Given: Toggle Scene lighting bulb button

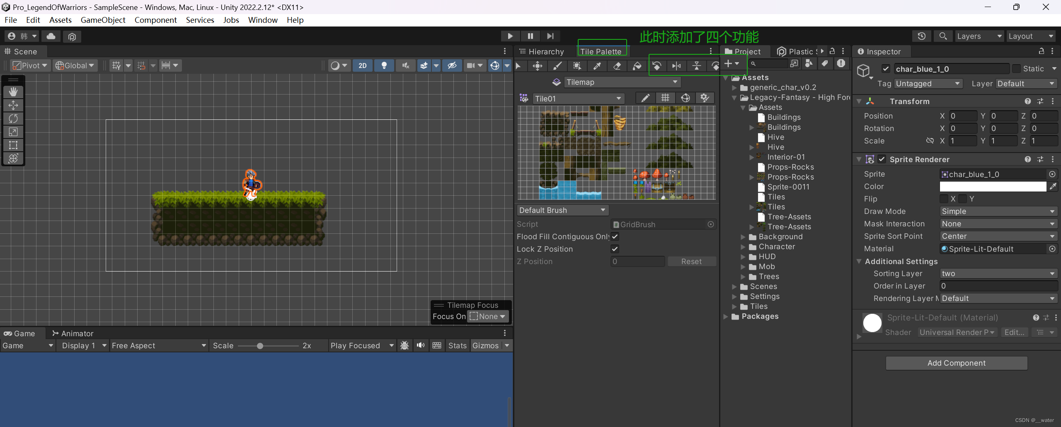Looking at the screenshot, I should (x=384, y=66).
